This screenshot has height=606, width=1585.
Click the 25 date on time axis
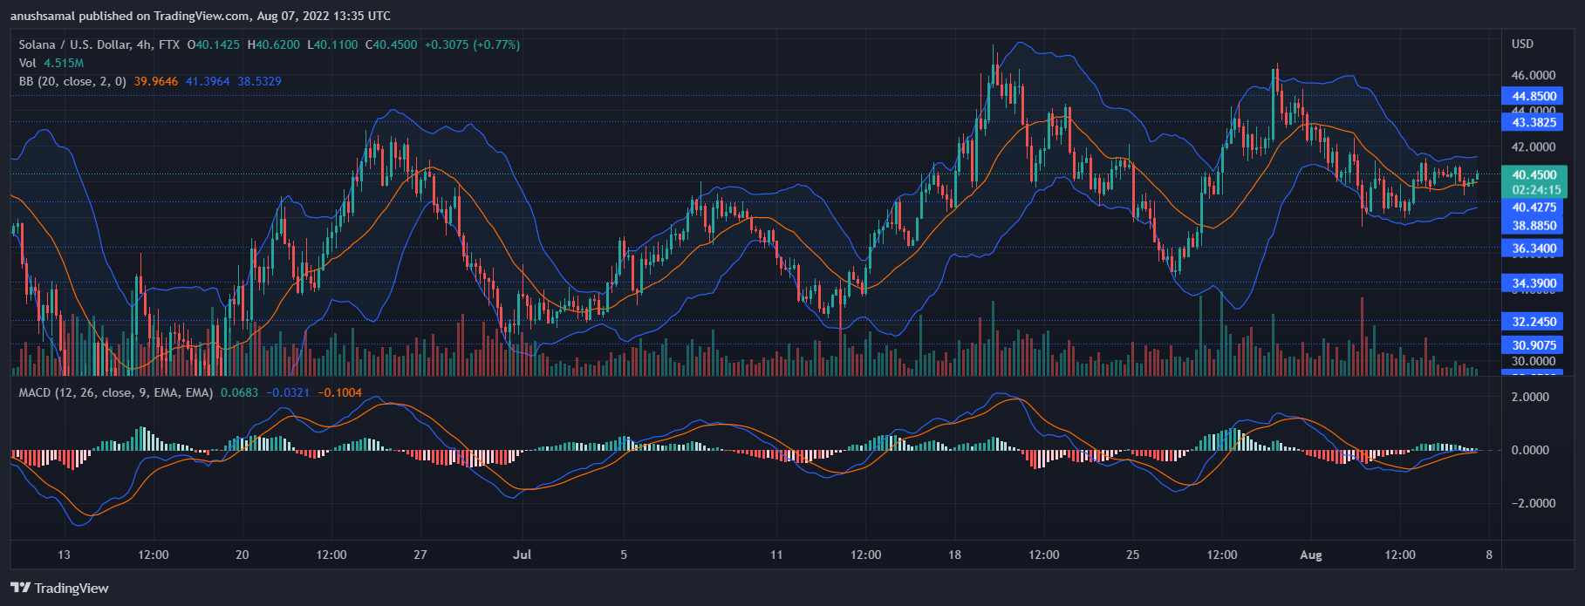[1132, 555]
